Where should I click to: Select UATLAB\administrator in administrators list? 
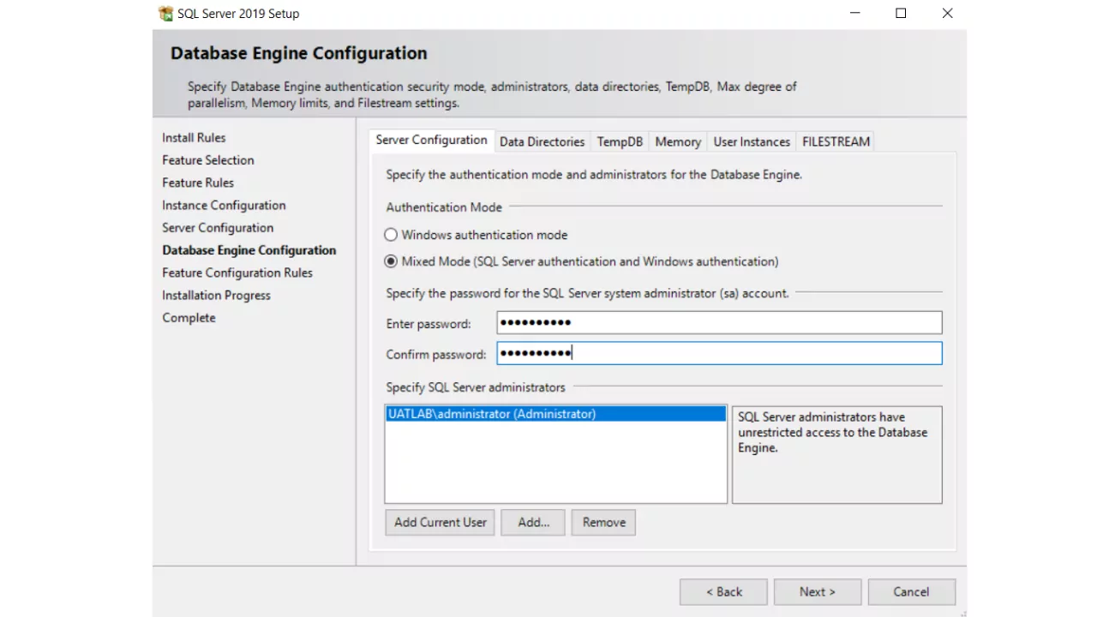[x=555, y=414]
